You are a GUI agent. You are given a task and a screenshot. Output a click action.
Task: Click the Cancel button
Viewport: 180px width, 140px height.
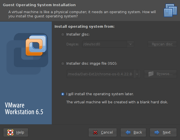[x=103, y=132]
